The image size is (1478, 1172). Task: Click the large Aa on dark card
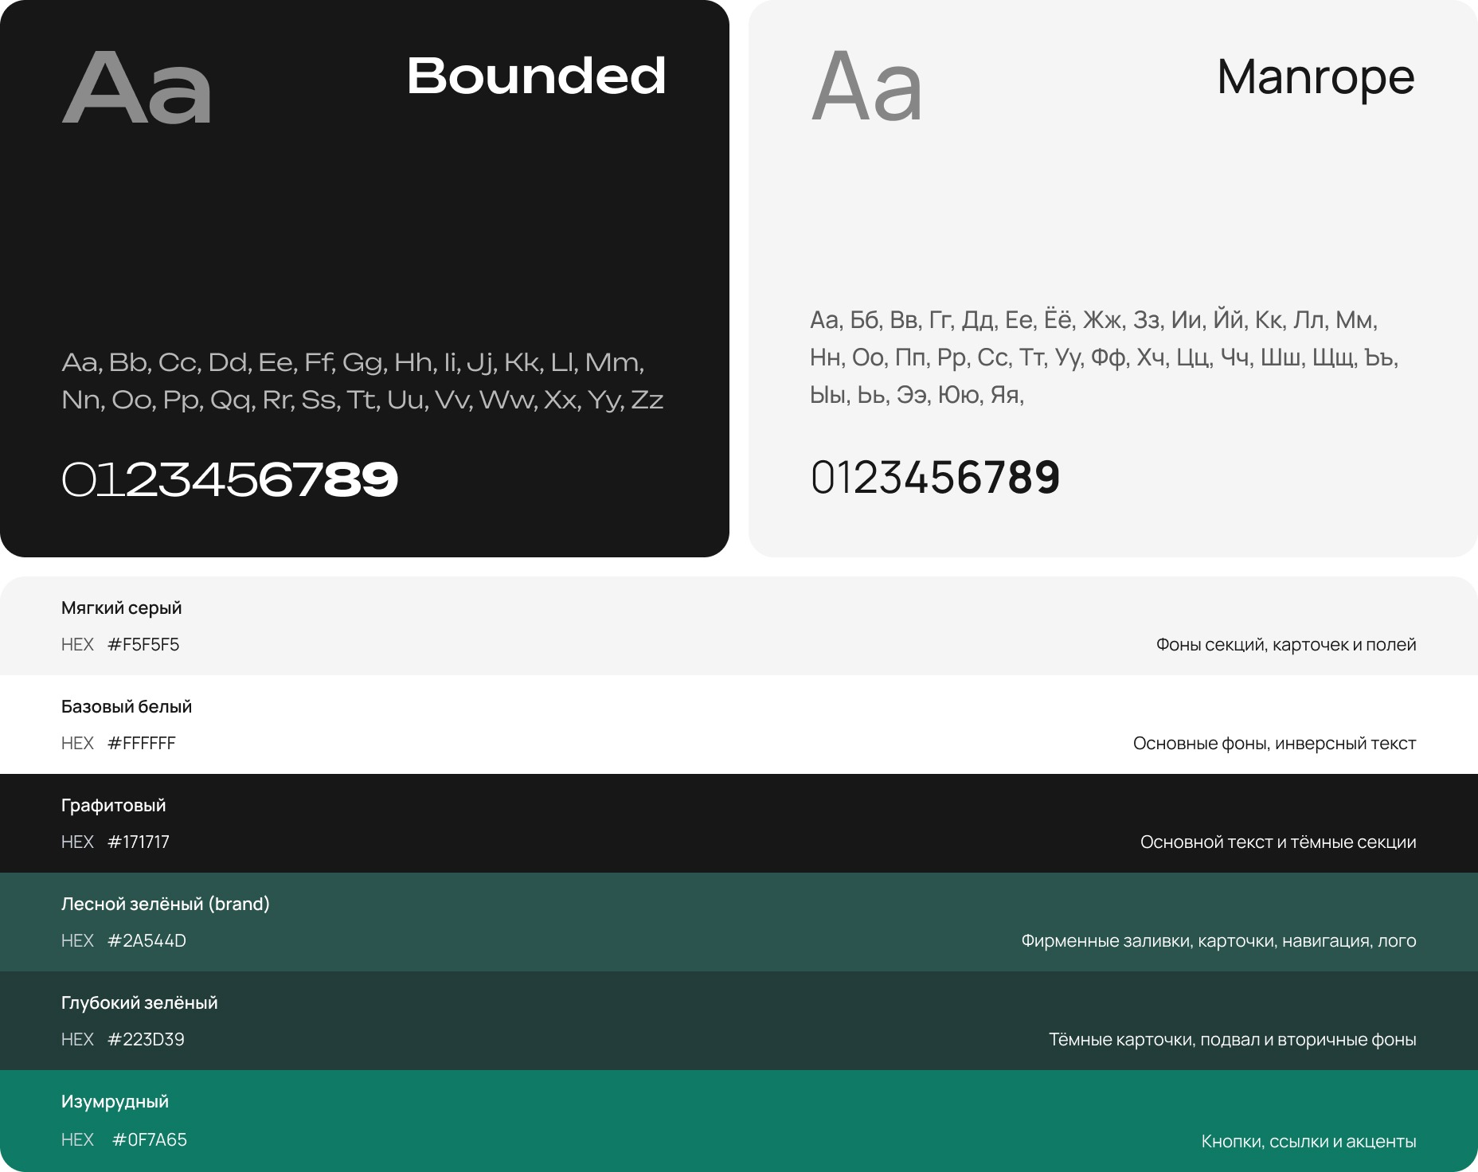pyautogui.click(x=136, y=87)
